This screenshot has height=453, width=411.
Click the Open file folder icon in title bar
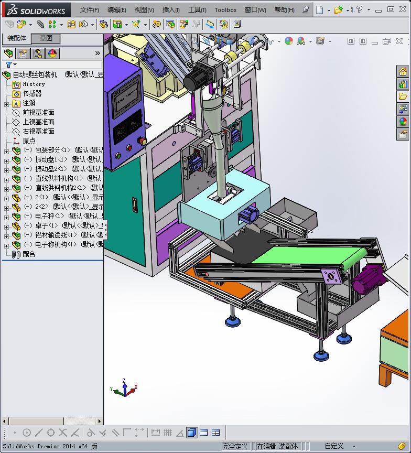pos(338,10)
